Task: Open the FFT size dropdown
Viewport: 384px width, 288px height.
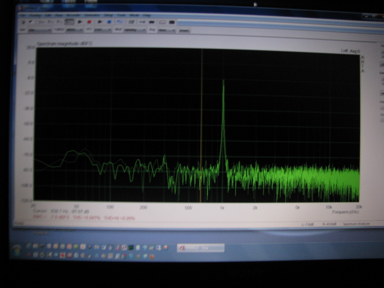Action: coord(103,30)
